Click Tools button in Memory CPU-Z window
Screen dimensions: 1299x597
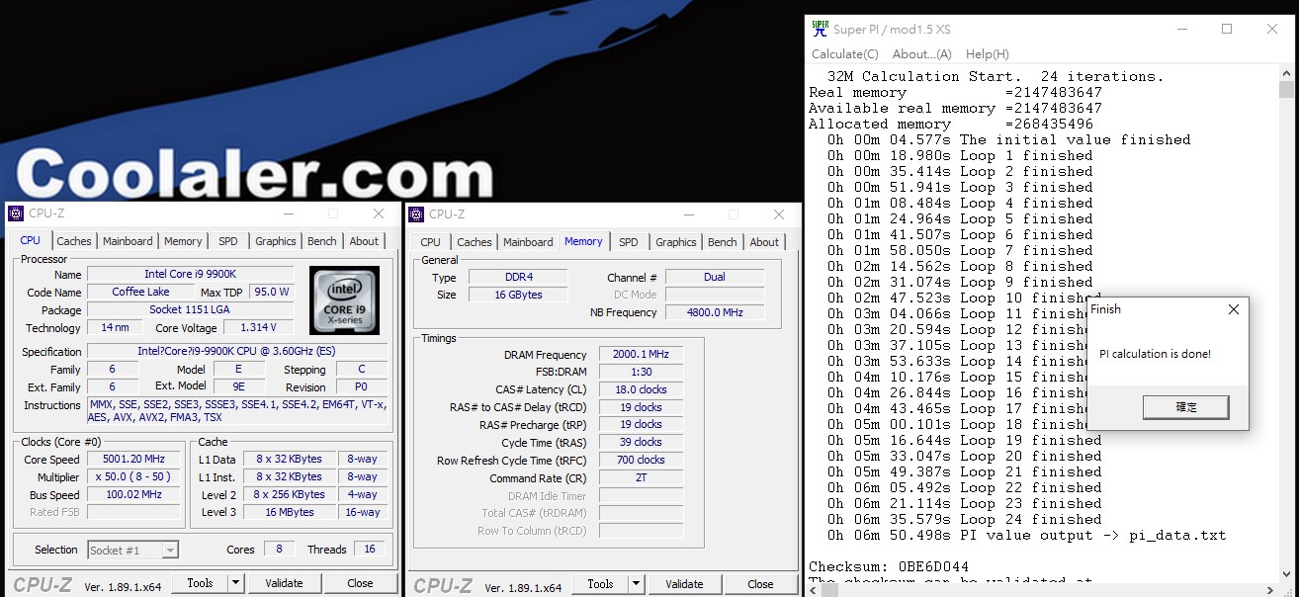(x=600, y=584)
